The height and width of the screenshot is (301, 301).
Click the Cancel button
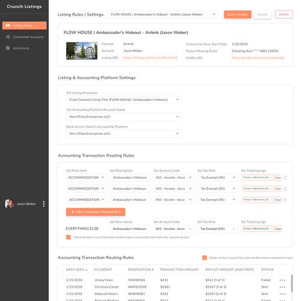point(262,14)
